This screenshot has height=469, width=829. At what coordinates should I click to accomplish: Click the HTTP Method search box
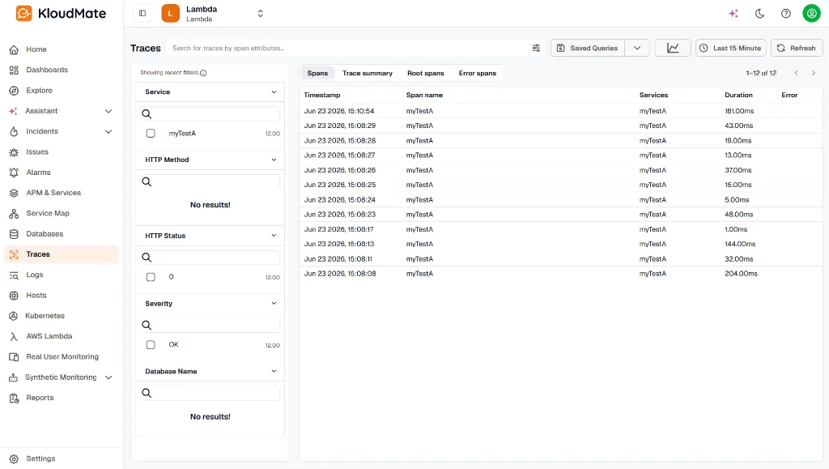point(210,182)
